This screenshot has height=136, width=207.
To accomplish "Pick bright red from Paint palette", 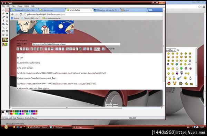I will (11, 114).
